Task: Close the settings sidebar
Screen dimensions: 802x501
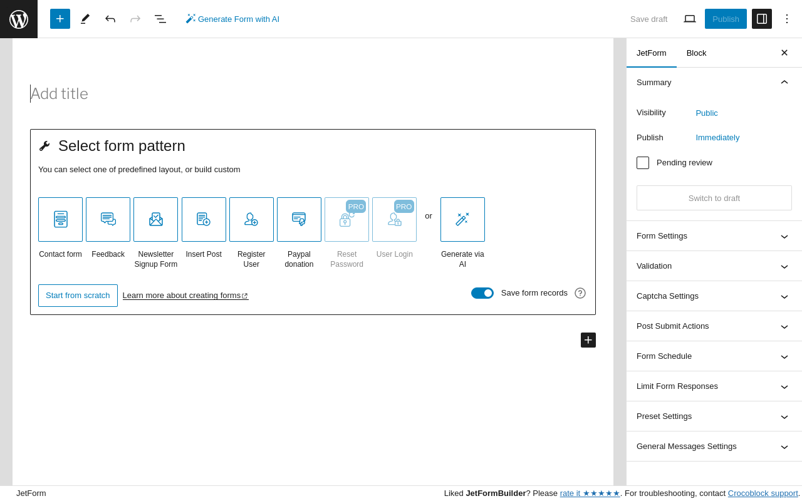Action: [784, 53]
